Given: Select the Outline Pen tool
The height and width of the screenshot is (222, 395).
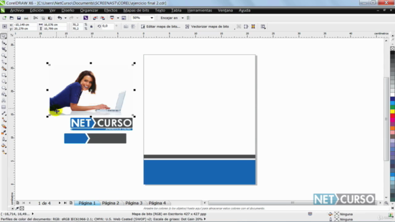Looking at the screenshot, I should (x=4, y=139).
